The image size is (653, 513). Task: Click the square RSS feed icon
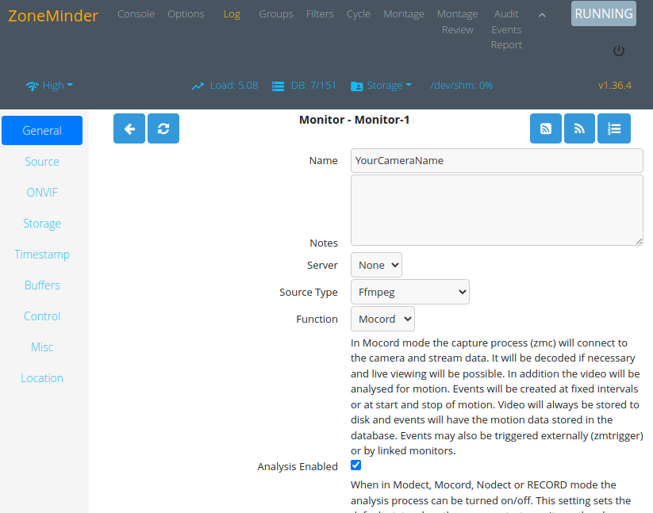[546, 128]
